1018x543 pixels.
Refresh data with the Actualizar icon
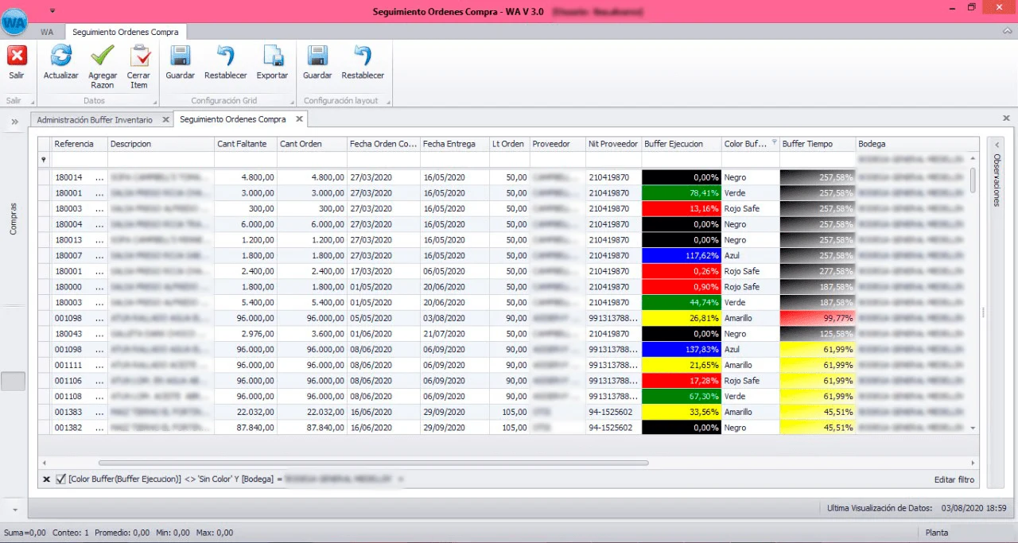pos(60,56)
